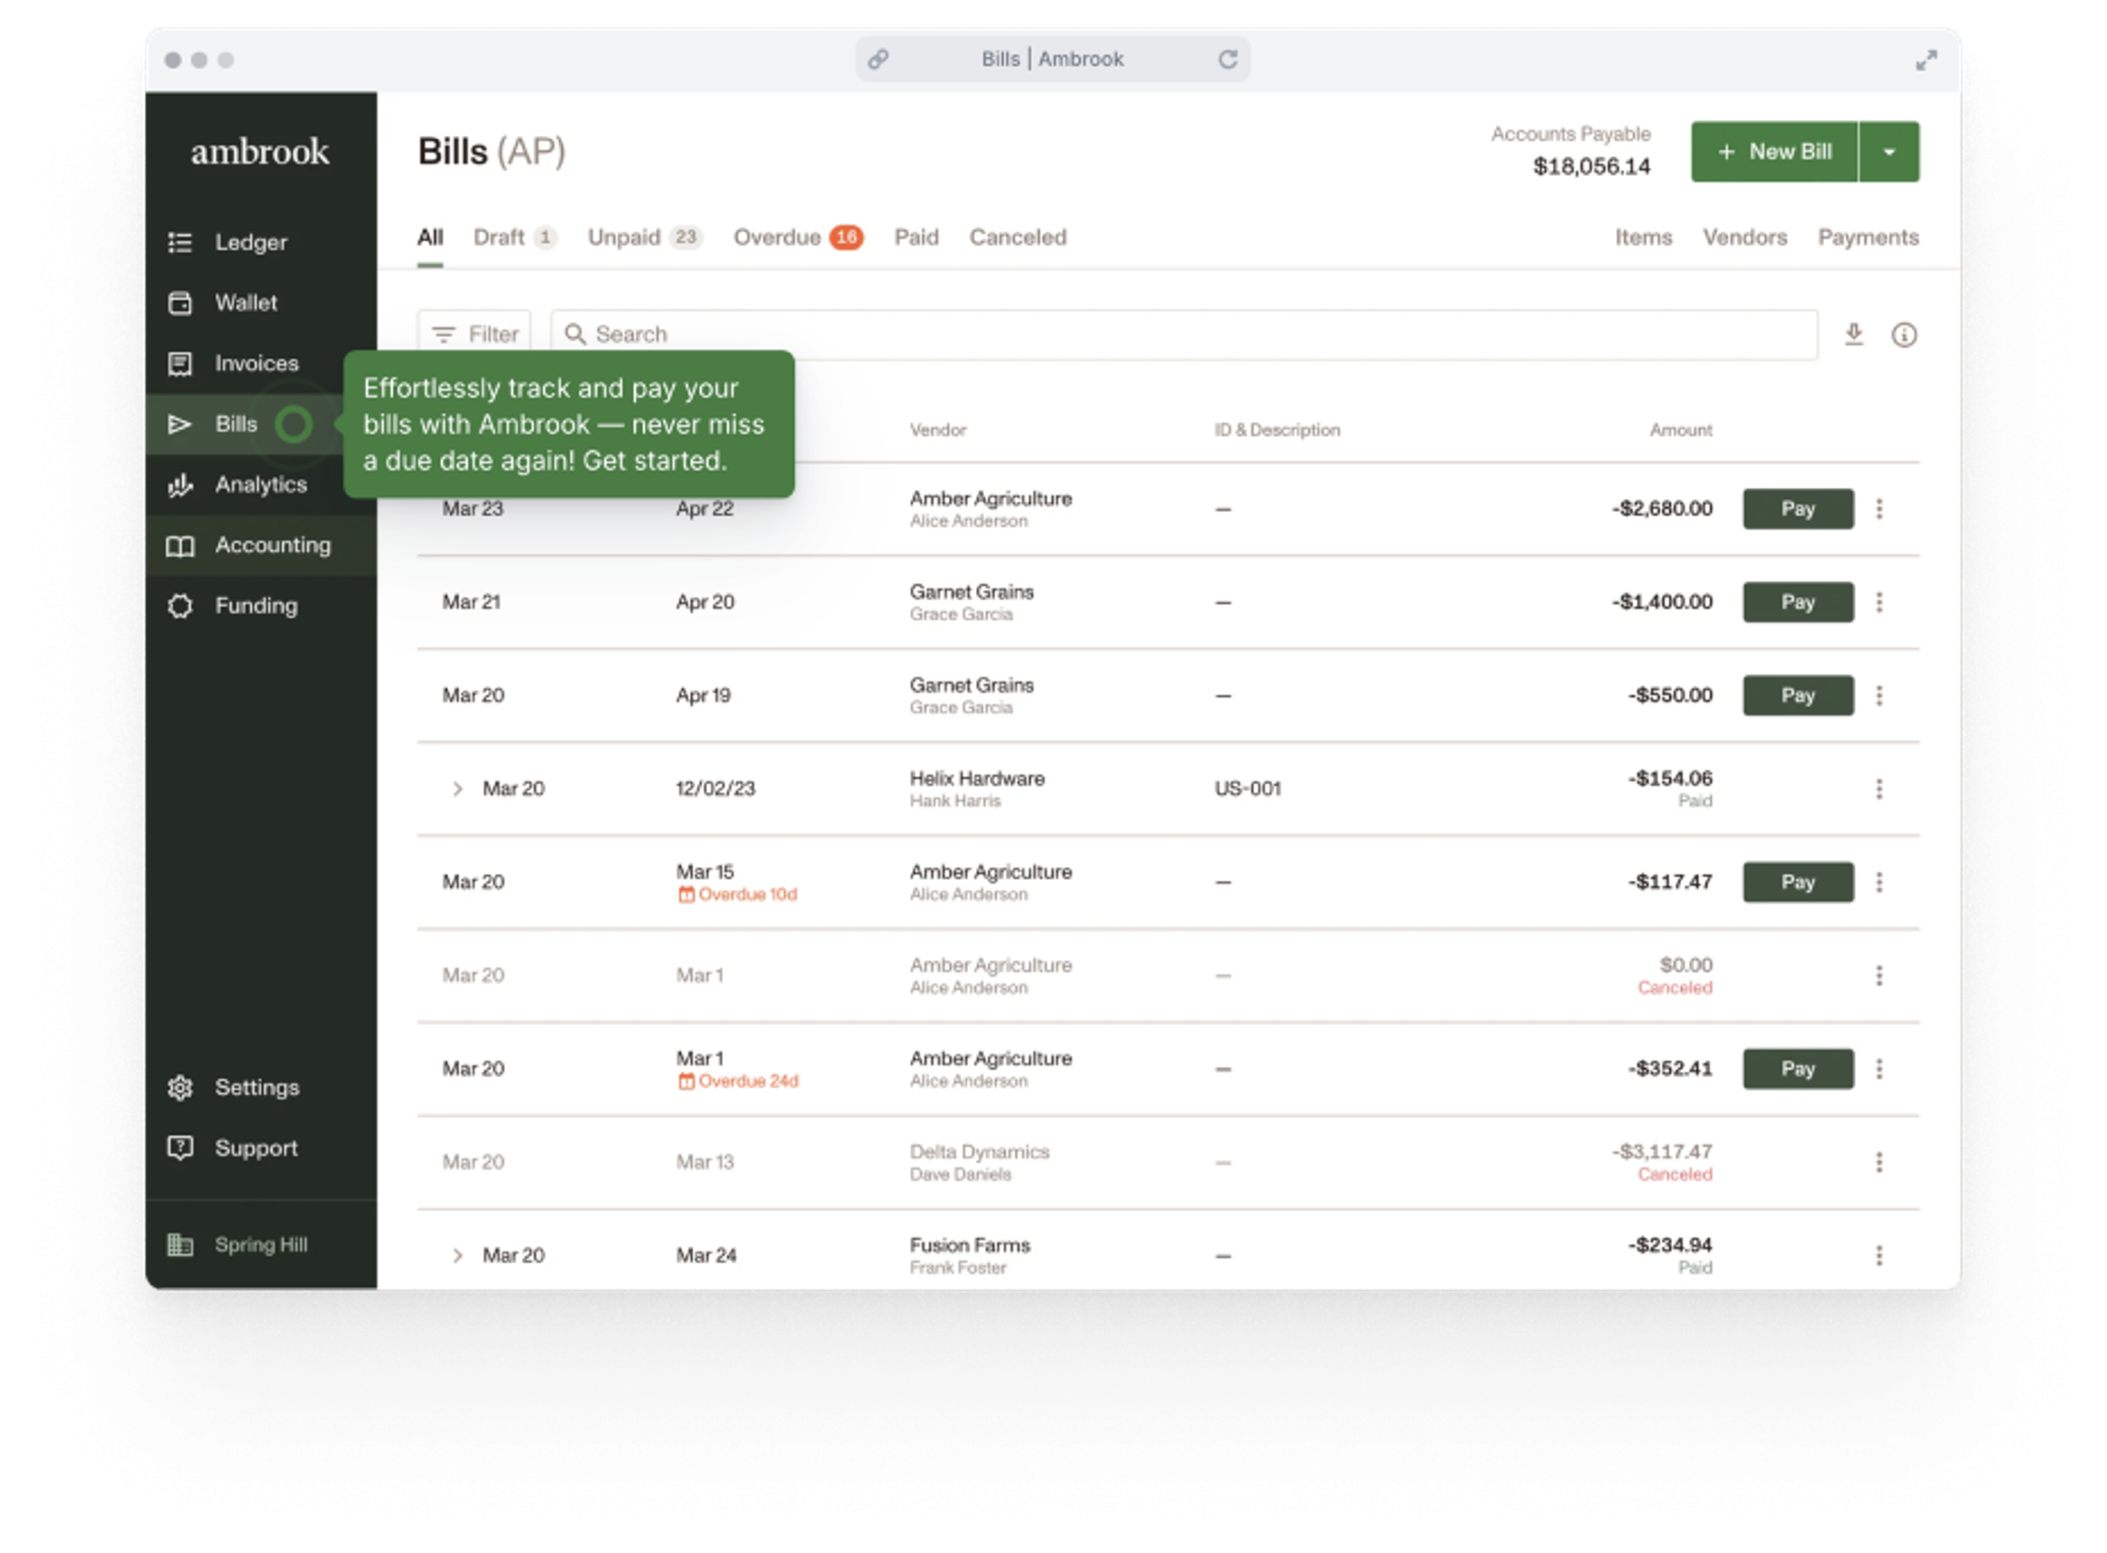Click the info circle icon
This screenshot has width=2107, height=1553.
(1903, 335)
